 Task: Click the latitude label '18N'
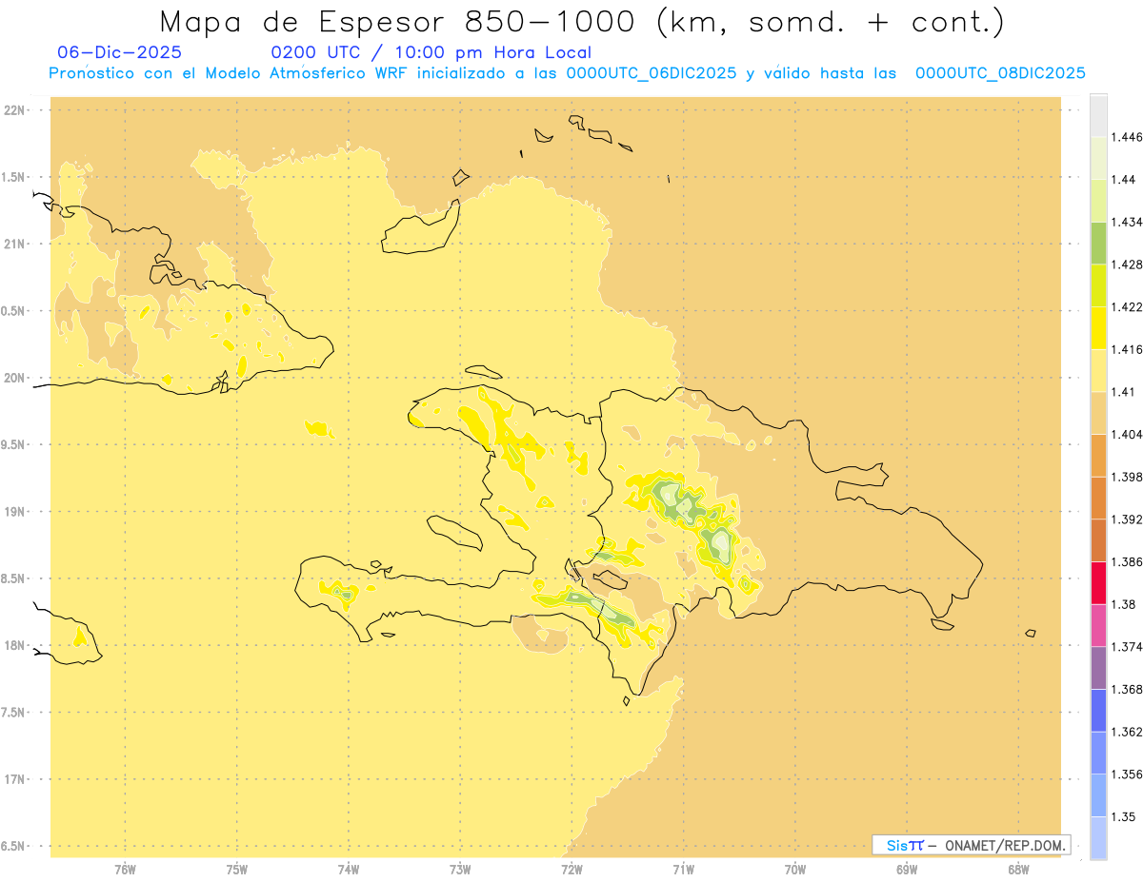click(x=15, y=646)
